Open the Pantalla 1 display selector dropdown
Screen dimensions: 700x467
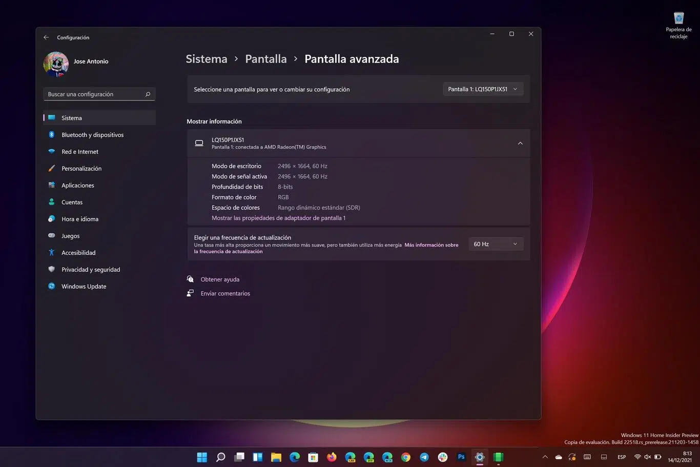482,89
